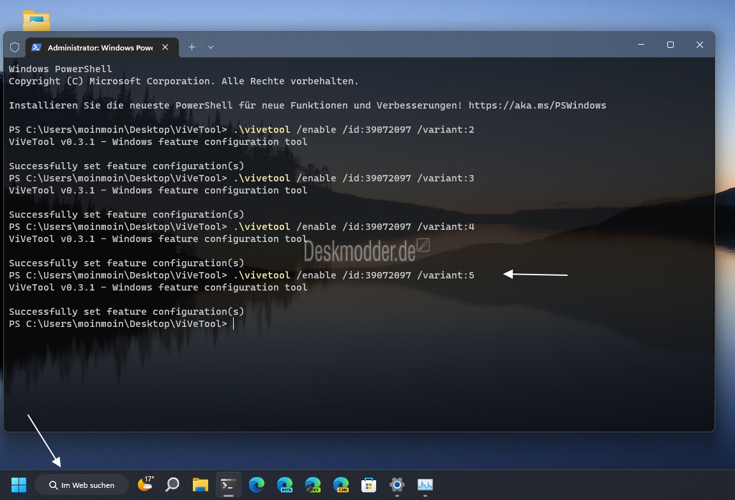Open Microsoft Store from the taskbar
The height and width of the screenshot is (500, 735).
click(x=369, y=485)
